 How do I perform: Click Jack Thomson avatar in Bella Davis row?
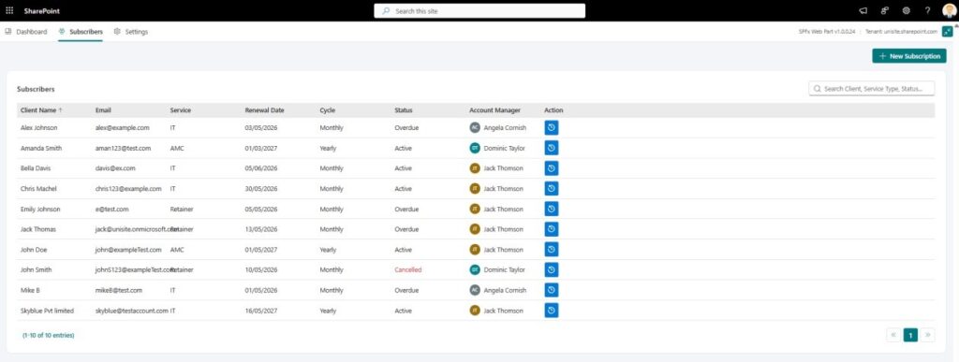(x=475, y=167)
